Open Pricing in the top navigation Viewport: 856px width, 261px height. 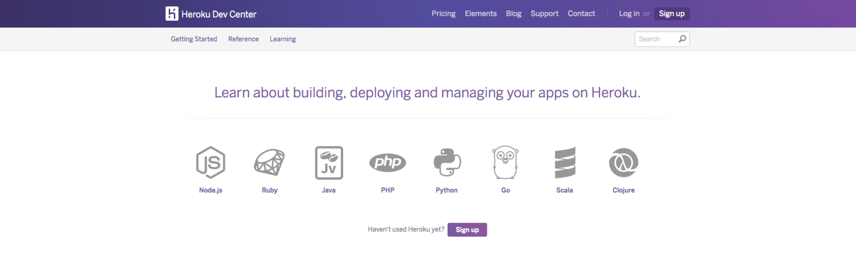tap(444, 14)
